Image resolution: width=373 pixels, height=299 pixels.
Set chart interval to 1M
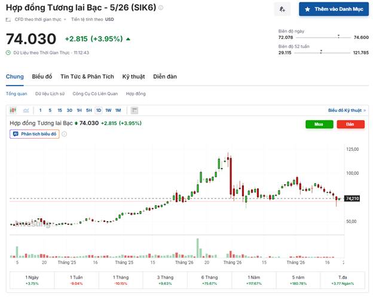(118, 110)
